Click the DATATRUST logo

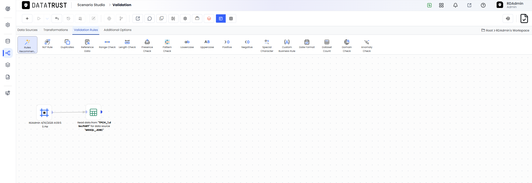click(44, 5)
